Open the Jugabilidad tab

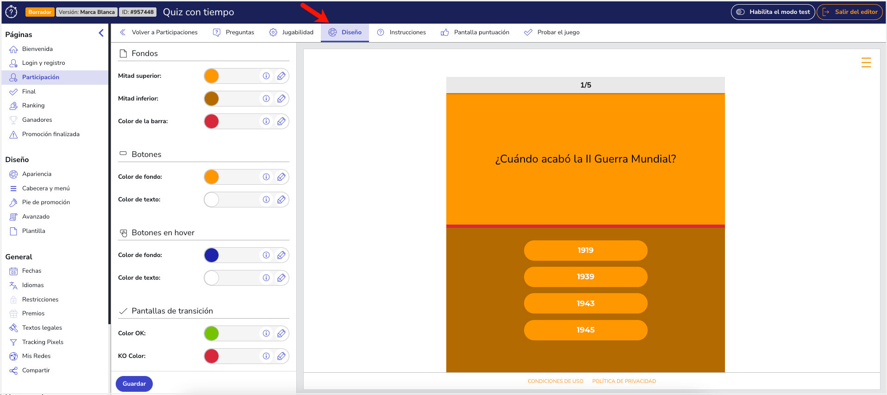coord(291,32)
